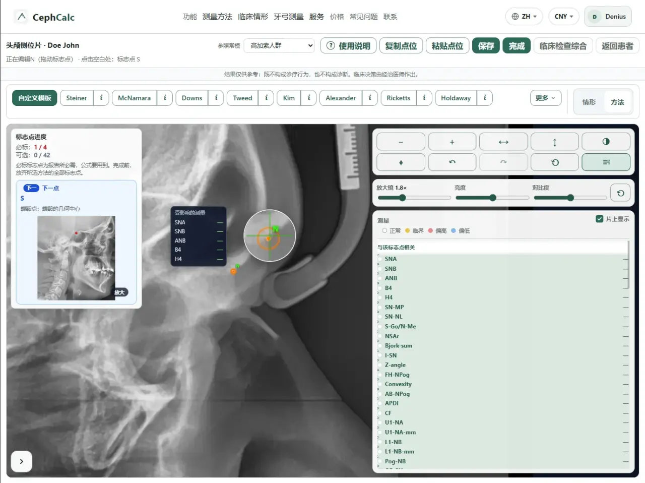This screenshot has height=483, width=645.
Task: Flip the X-ray horizontally
Action: [503, 142]
